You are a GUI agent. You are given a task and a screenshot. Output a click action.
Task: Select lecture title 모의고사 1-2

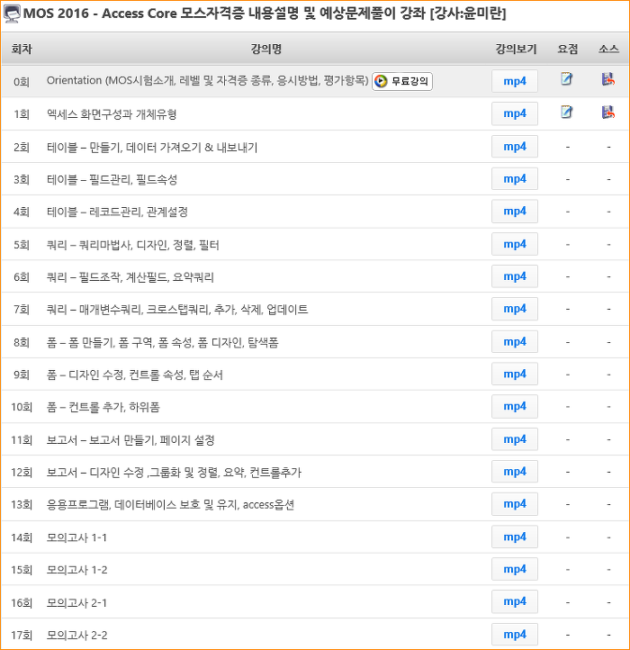[76, 570]
